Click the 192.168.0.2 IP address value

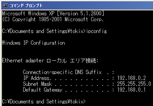tap(131, 78)
